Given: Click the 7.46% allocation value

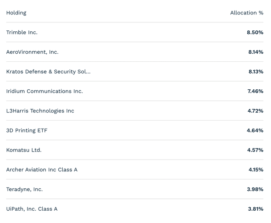Looking at the screenshot, I should (255, 91).
